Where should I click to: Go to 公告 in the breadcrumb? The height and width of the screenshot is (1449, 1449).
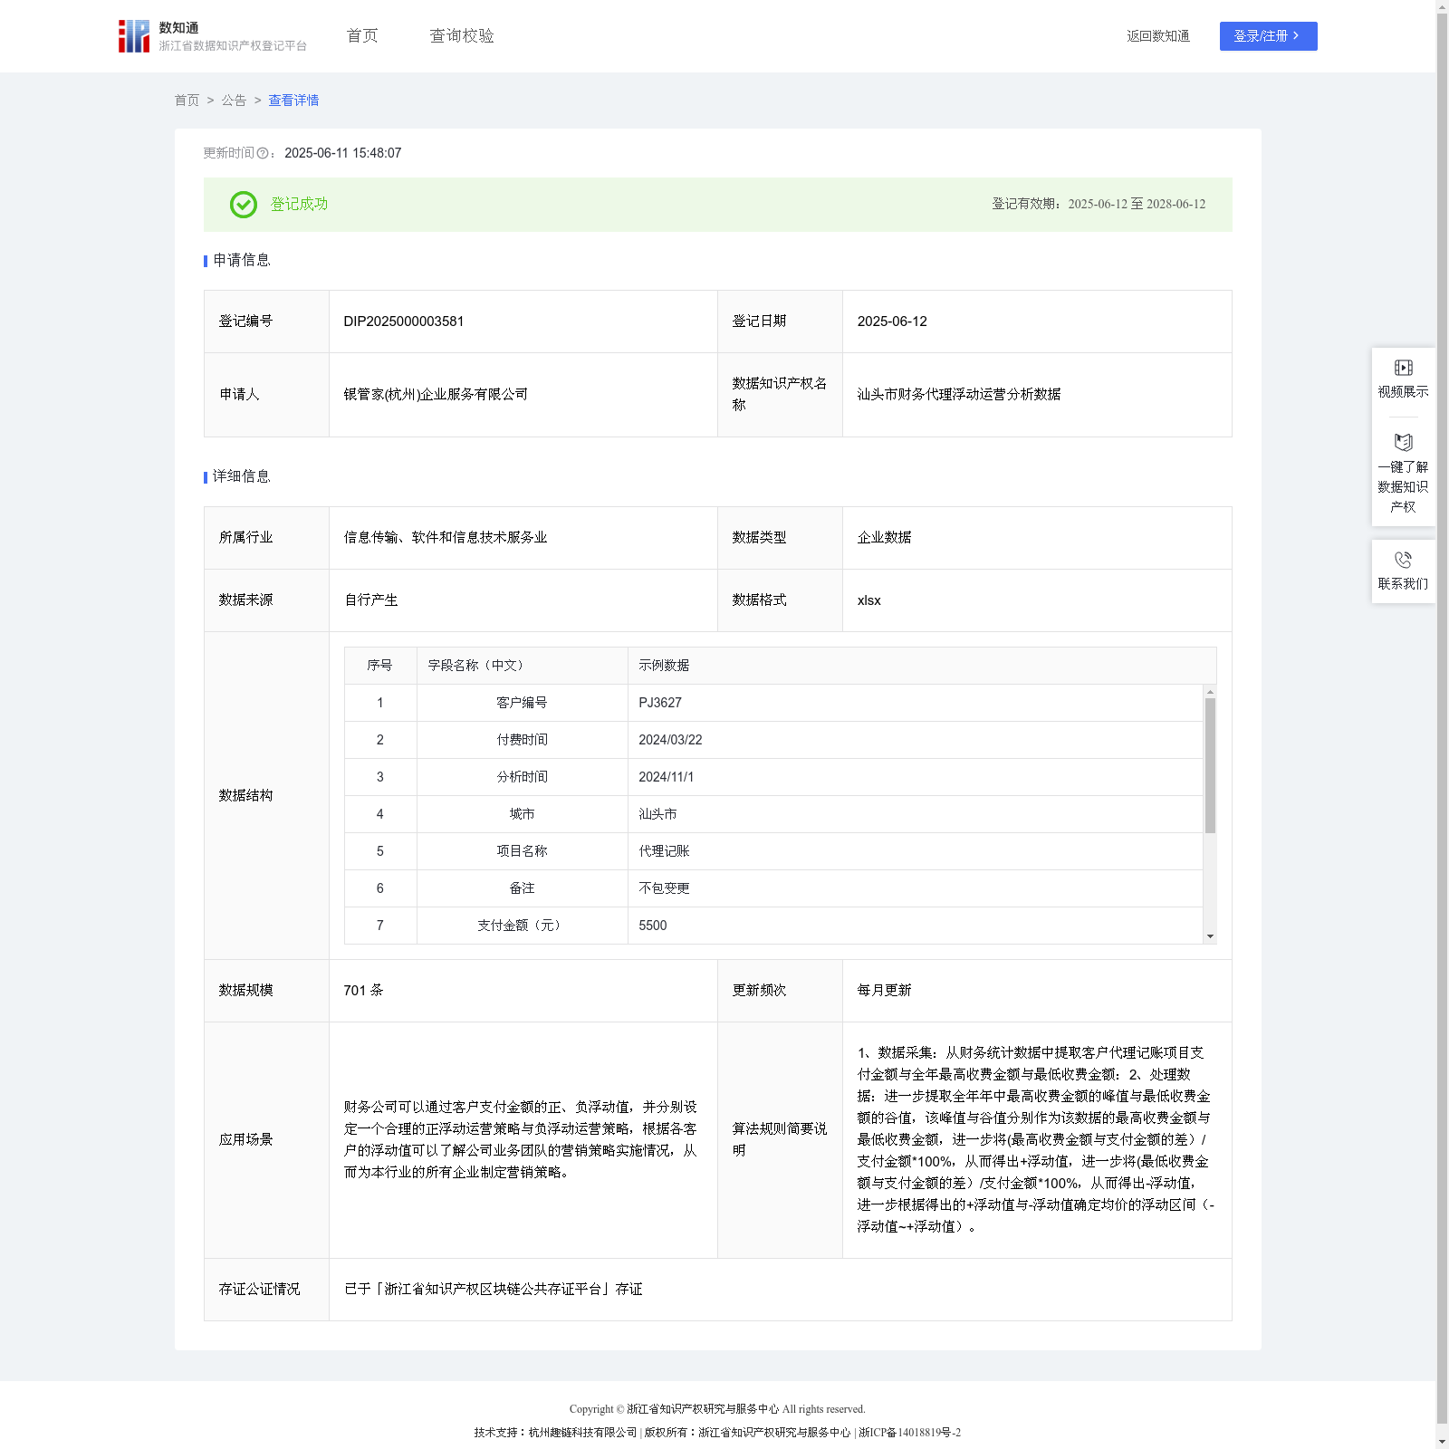click(x=234, y=101)
